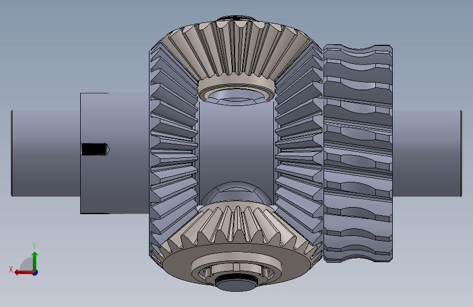Click the green "Y" axis label
The height and width of the screenshot is (307, 473).
34,245
